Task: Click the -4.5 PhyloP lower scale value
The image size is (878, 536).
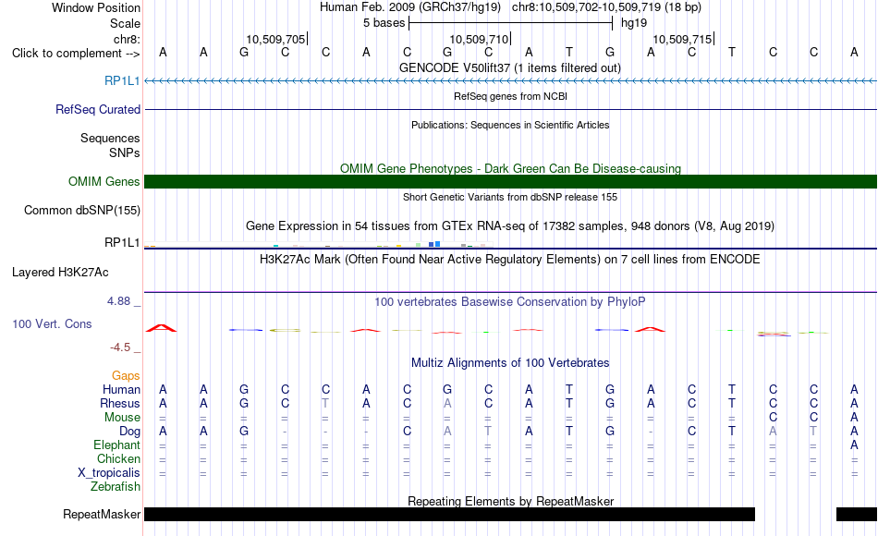Action: pyautogui.click(x=120, y=347)
